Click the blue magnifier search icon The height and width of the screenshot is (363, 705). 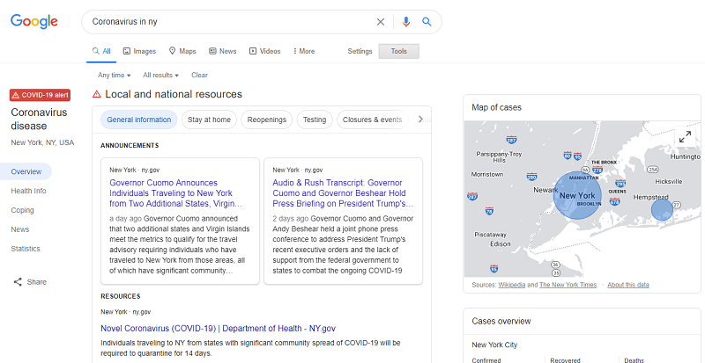pyautogui.click(x=427, y=22)
